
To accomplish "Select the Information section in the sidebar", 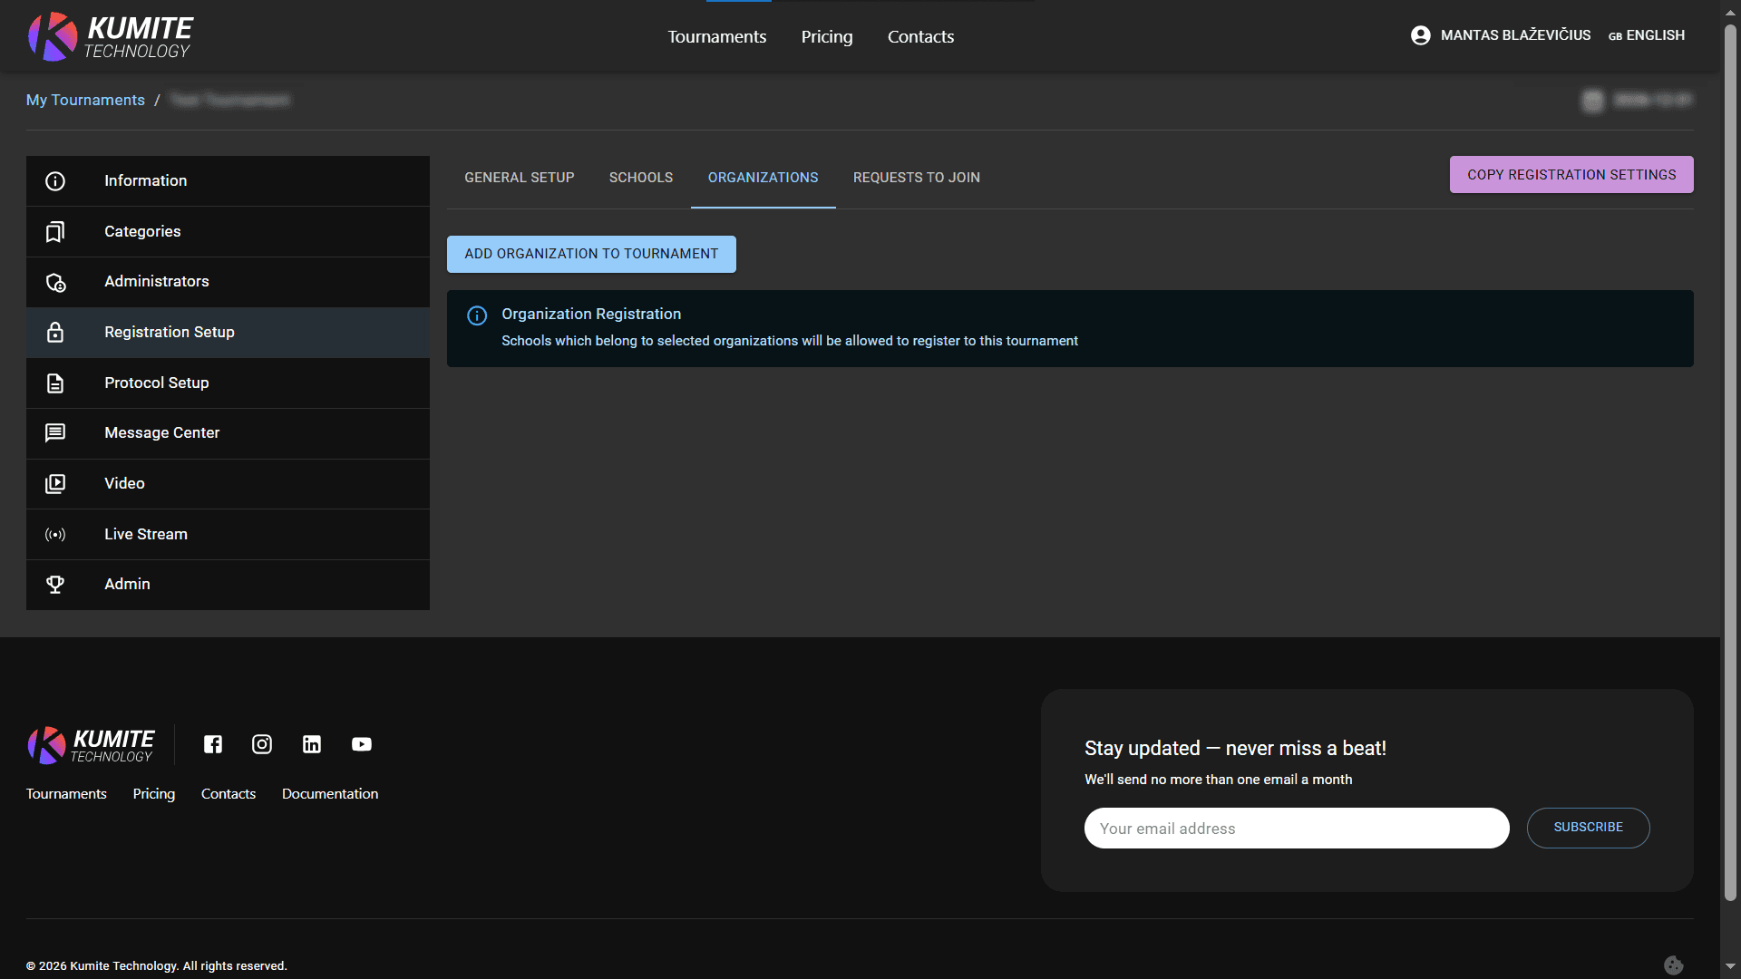I will [x=55, y=180].
